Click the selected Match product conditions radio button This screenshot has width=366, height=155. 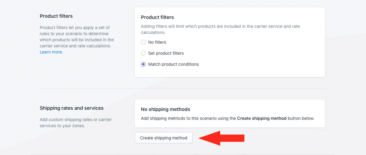point(143,64)
